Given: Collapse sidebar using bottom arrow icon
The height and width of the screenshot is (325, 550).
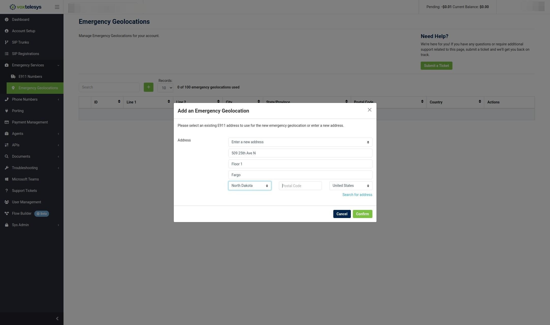Looking at the screenshot, I should coord(57,318).
